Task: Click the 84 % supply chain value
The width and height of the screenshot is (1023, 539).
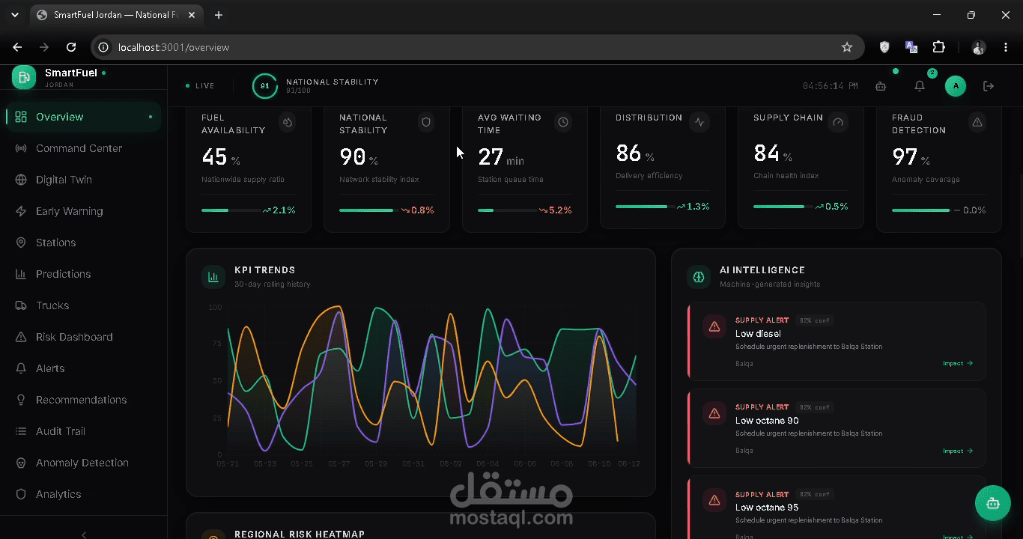Action: click(773, 153)
